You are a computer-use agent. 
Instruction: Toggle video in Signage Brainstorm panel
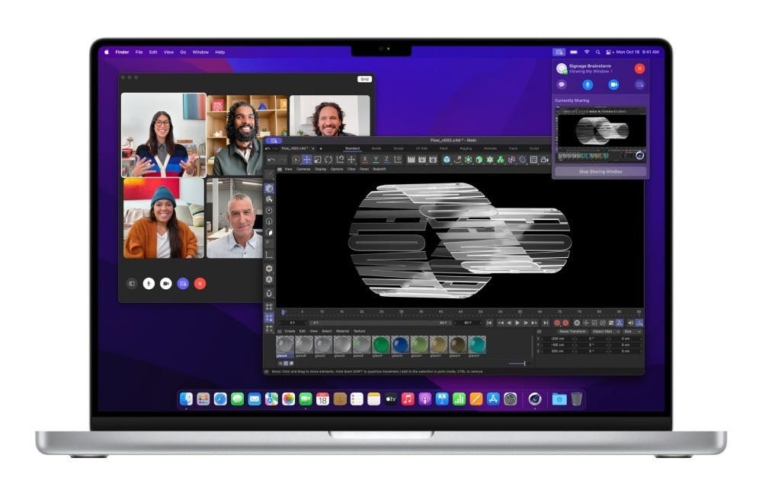tap(613, 85)
